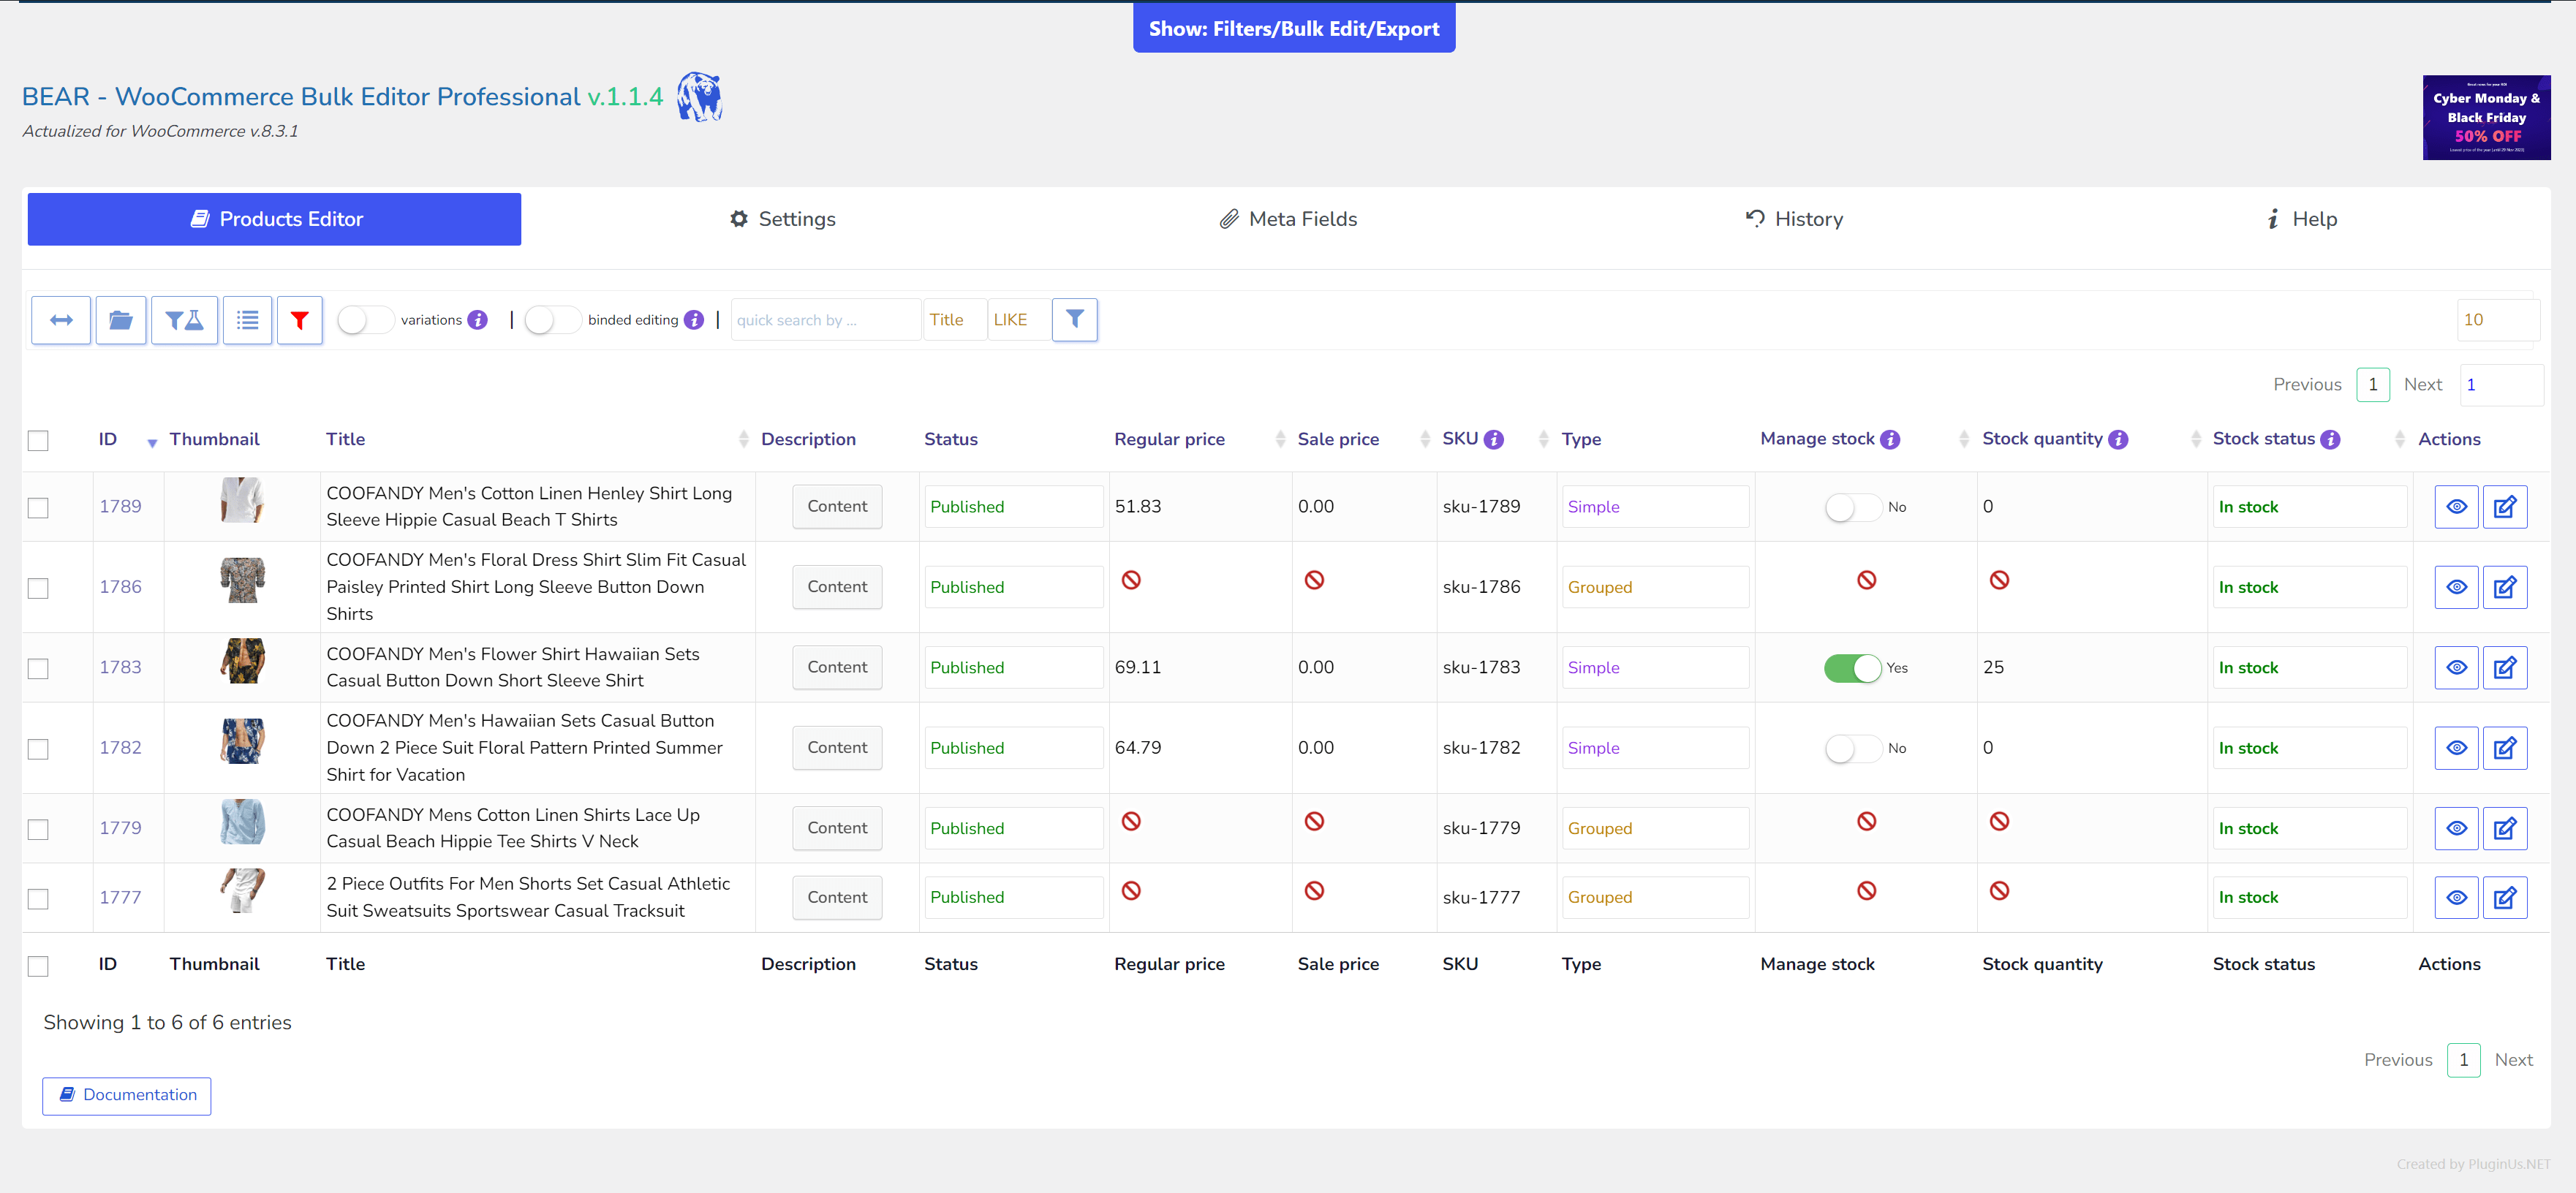Screen dimensions: 2576x1193
Task: Open Cyber Monday Black Friday banner
Action: (x=2486, y=117)
